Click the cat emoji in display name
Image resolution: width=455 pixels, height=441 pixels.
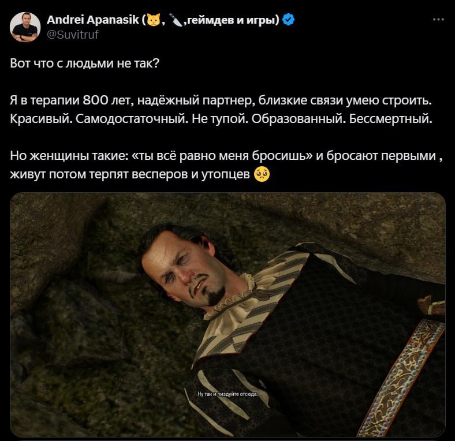(154, 20)
